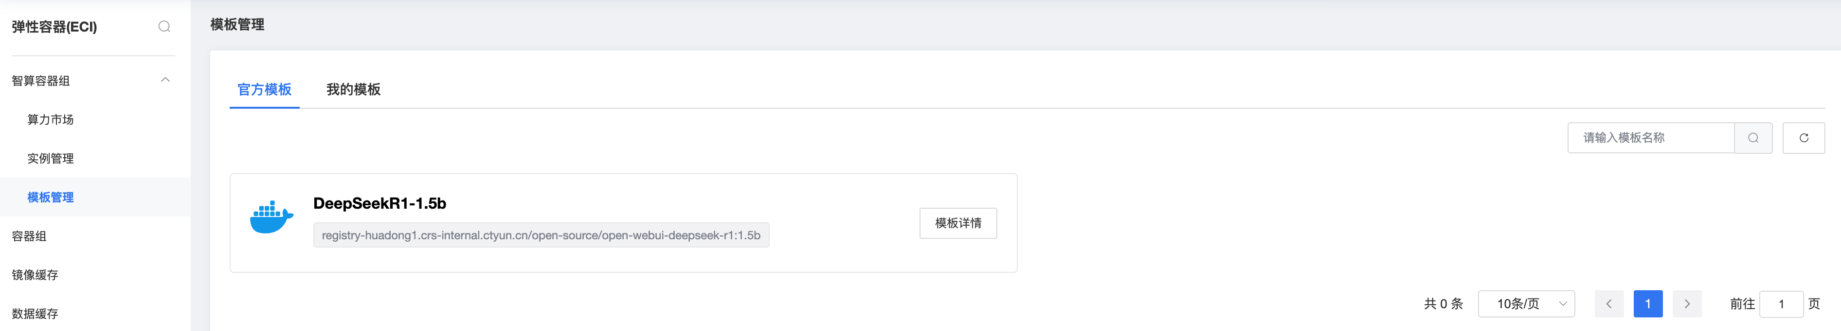Viewport: 1841px width, 331px height.
Task: Open 数据缓存 in the sidebar
Action: pyautogui.click(x=35, y=314)
